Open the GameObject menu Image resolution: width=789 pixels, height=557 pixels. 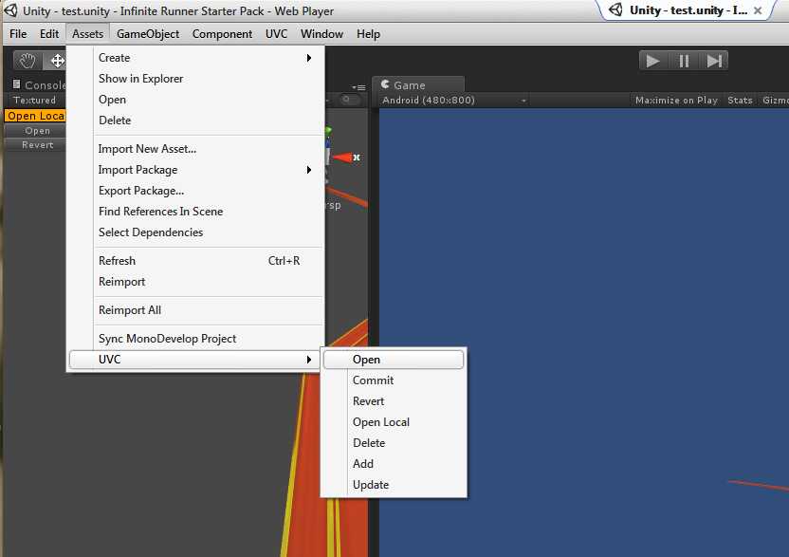pos(148,34)
